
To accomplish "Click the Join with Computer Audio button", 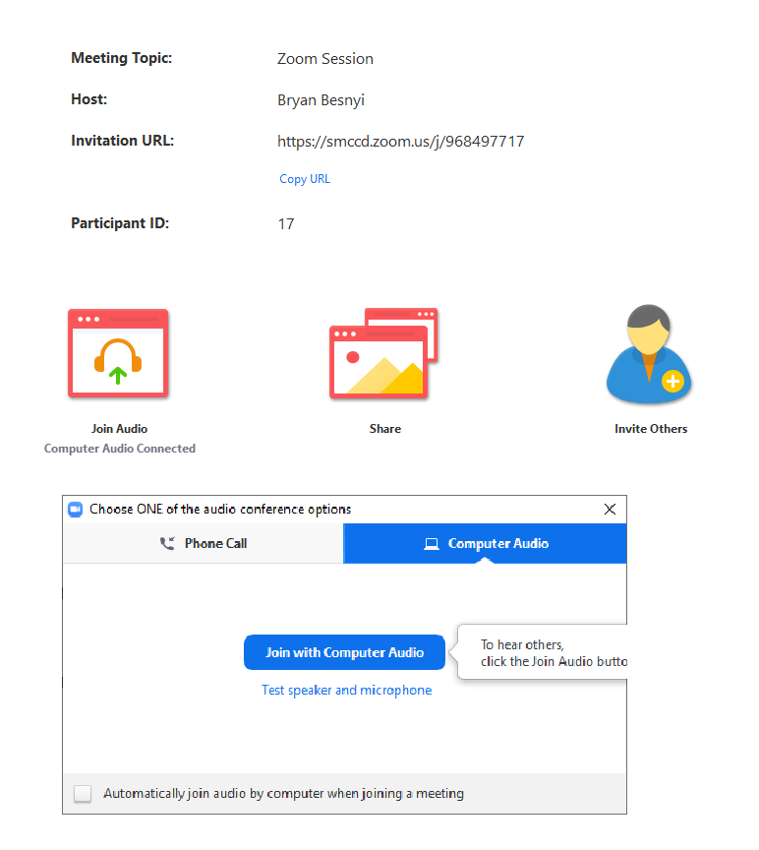I will pyautogui.click(x=344, y=652).
